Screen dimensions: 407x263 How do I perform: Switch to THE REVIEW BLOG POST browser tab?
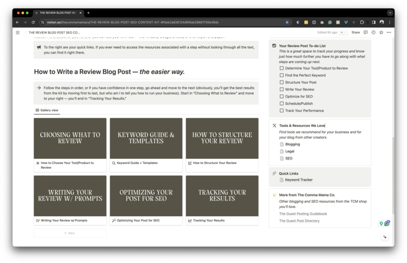pos(57,13)
